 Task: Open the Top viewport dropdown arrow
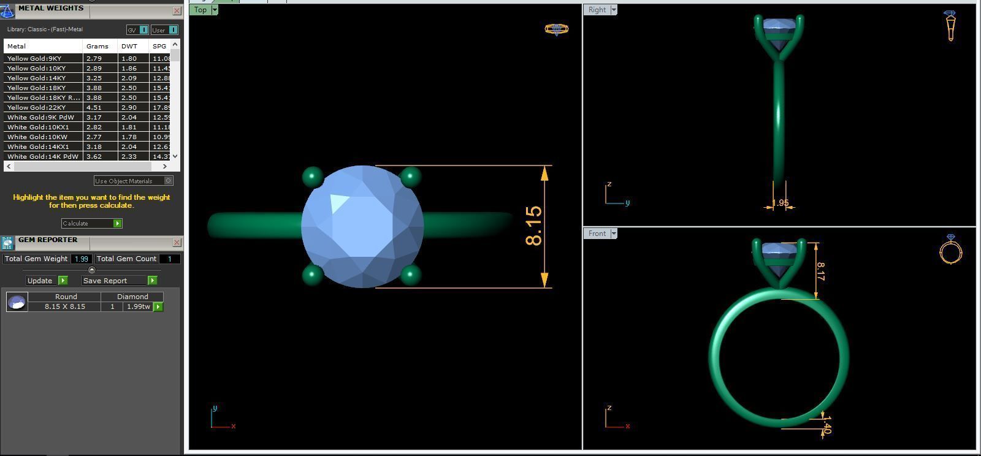215,10
